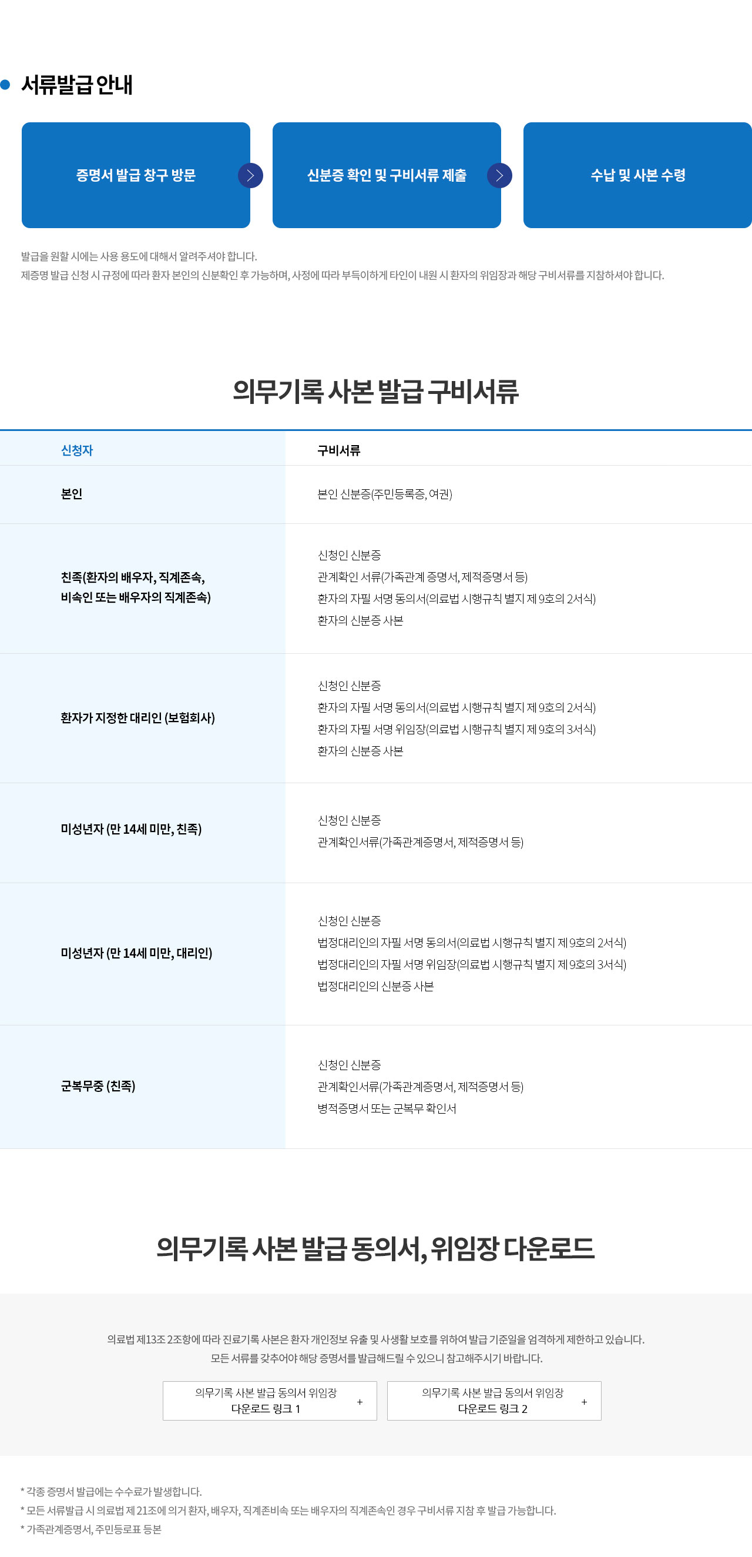
Task: Click arrow icon after 증명서 발급 창구 방문
Action: point(251,176)
